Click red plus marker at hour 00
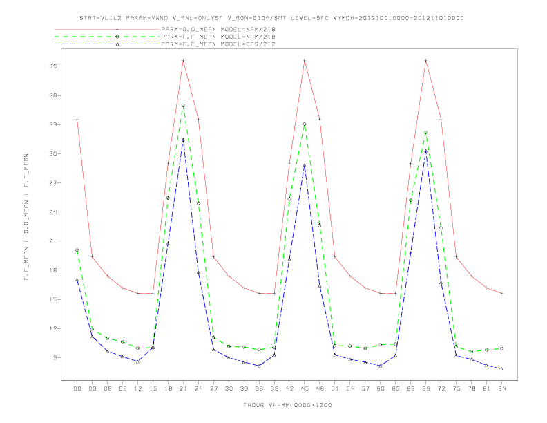This screenshot has height=423, width=547. tap(77, 120)
